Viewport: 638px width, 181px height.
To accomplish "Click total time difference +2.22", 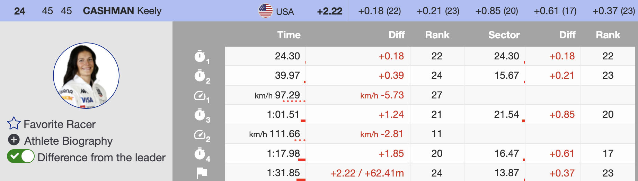I will pyautogui.click(x=330, y=11).
